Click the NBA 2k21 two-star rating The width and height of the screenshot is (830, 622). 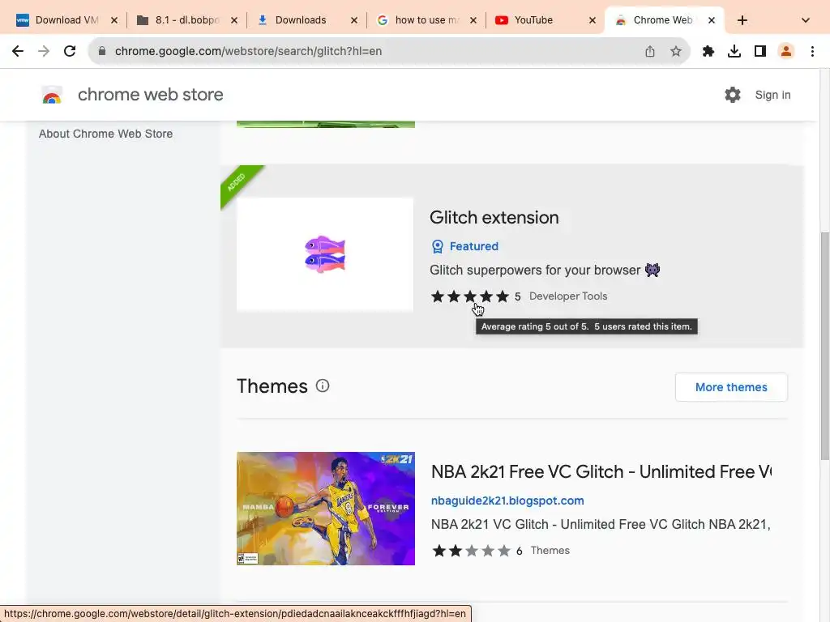471,551
